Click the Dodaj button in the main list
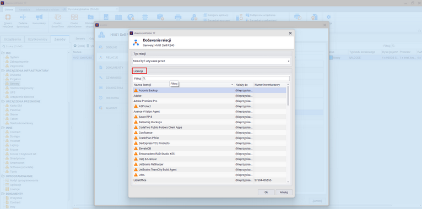The width and height of the screenshot is (422, 209). click(x=79, y=46)
